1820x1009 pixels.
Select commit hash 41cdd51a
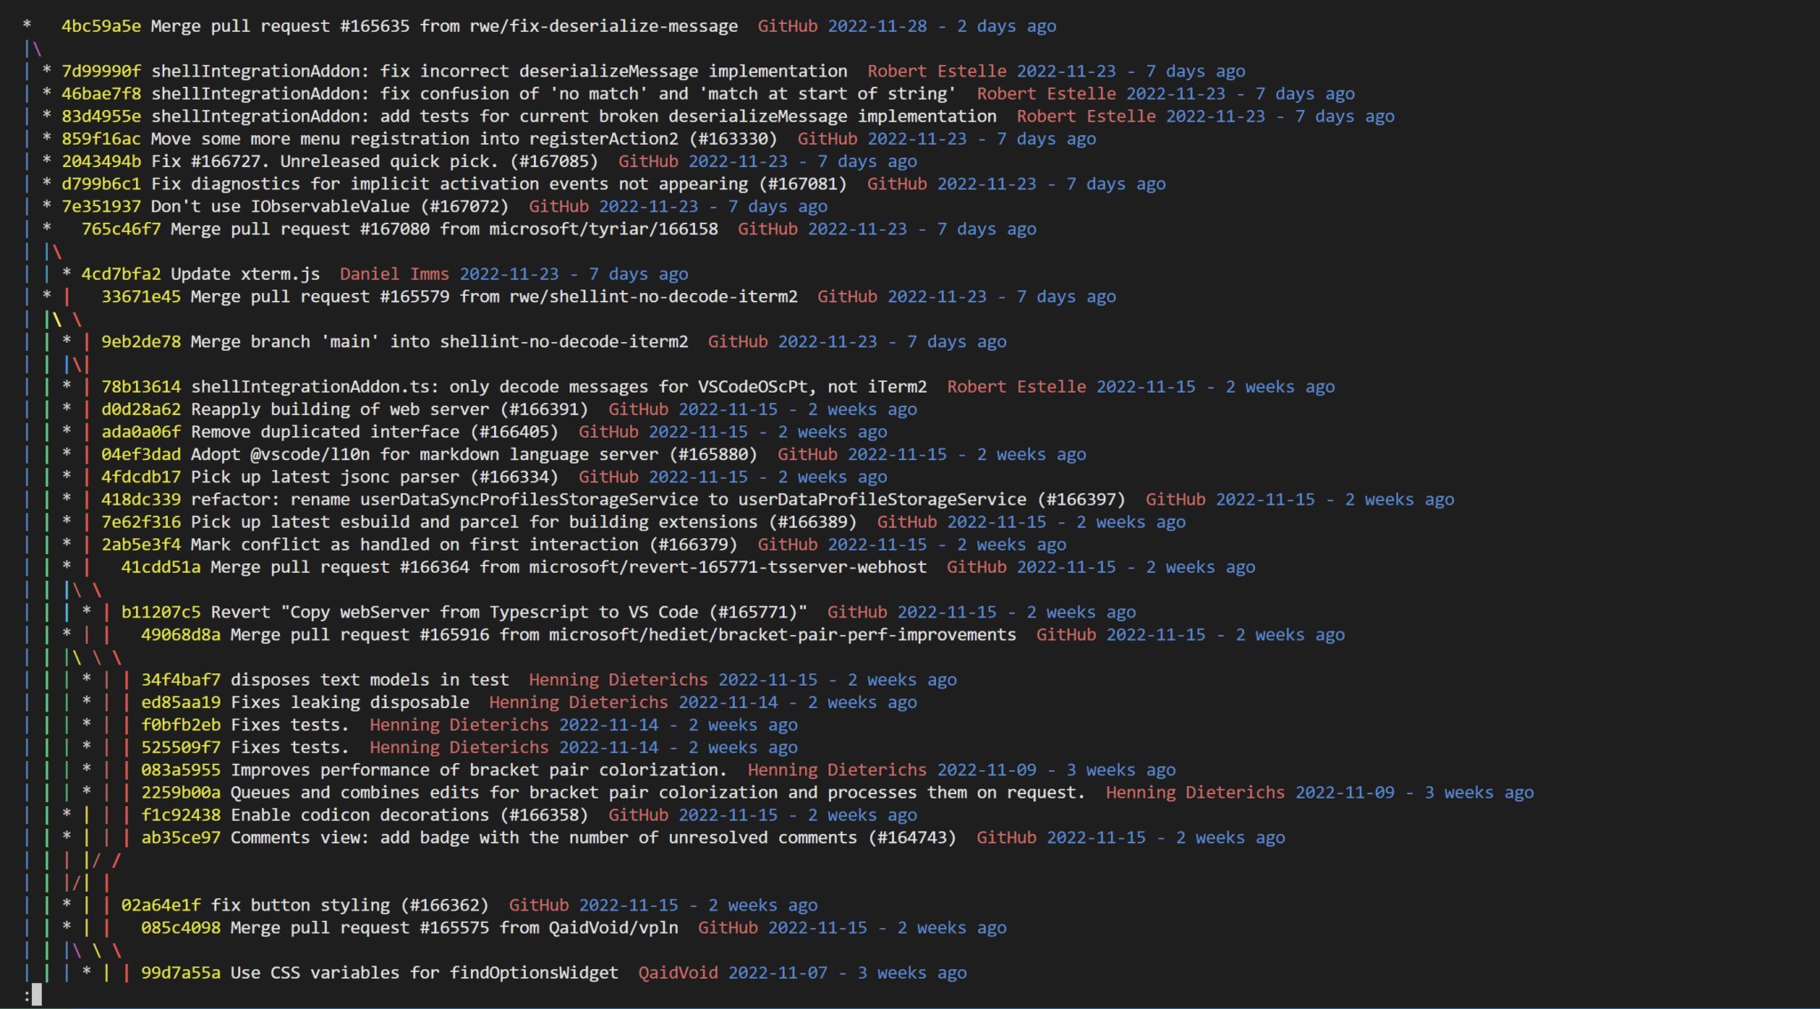pos(161,567)
